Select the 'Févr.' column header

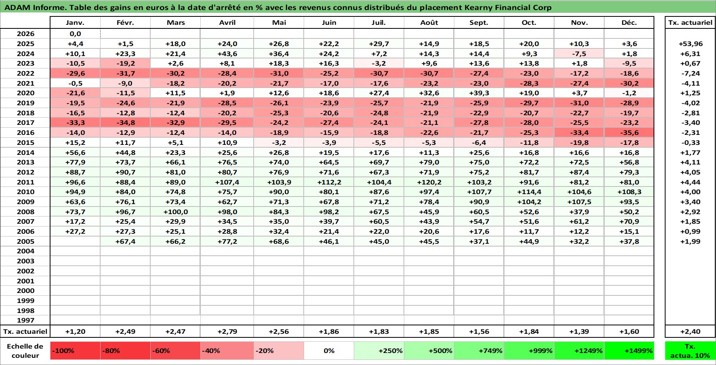[x=125, y=22]
